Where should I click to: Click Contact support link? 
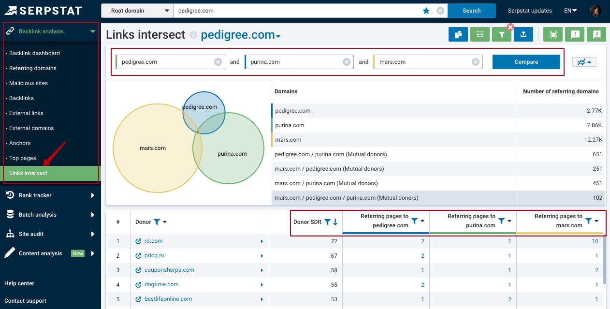point(25,301)
